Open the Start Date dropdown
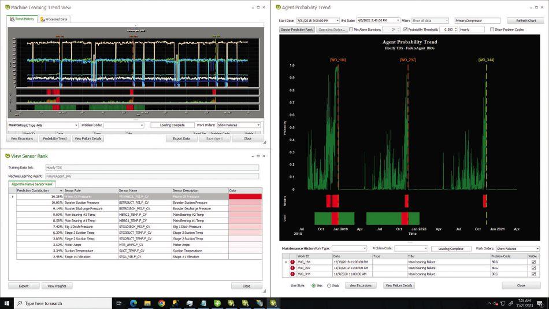The image size is (549, 309). click(337, 20)
